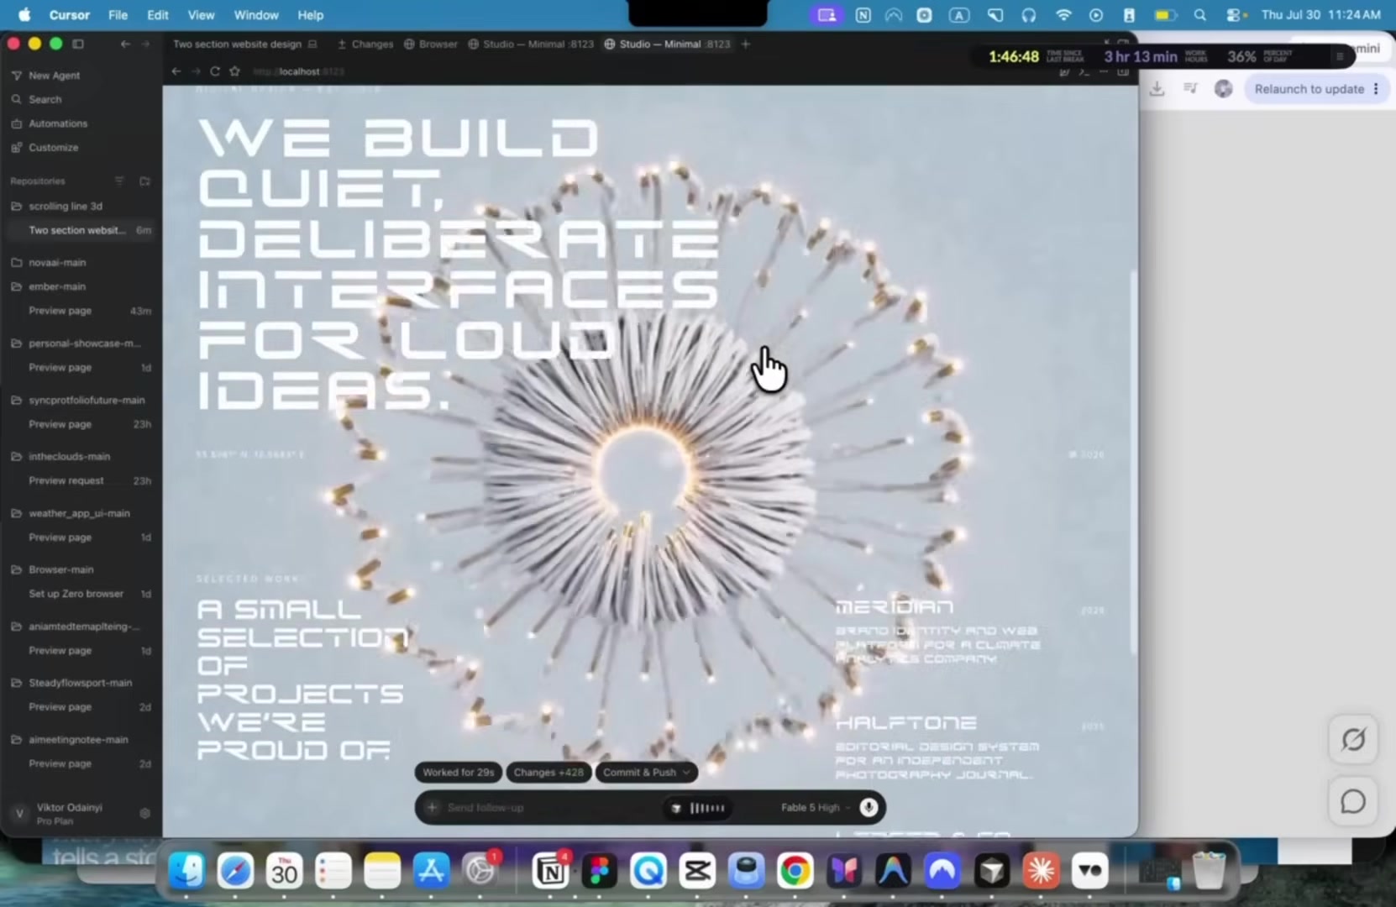Switch to the Browser tab
This screenshot has height=907, width=1396.
pos(431,44)
